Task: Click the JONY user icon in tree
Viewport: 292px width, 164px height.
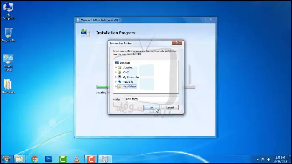Action: [x=119, y=72]
